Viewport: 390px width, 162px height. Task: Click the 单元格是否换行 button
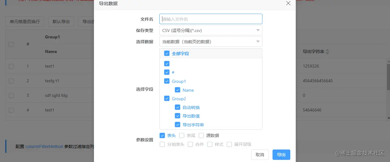[x=25, y=22]
